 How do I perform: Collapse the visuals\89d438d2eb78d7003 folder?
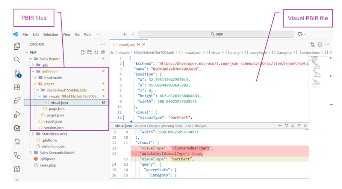39,96
